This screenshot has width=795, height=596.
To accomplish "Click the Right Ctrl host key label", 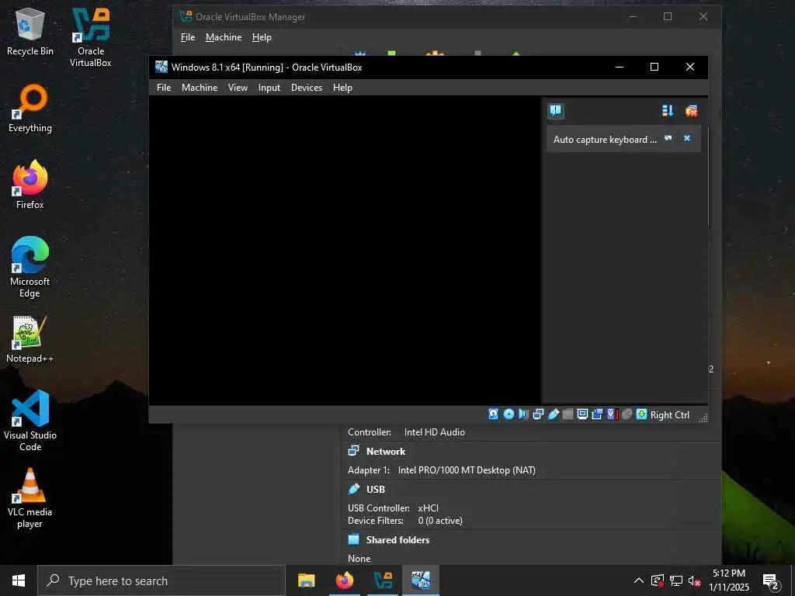I will click(x=670, y=415).
